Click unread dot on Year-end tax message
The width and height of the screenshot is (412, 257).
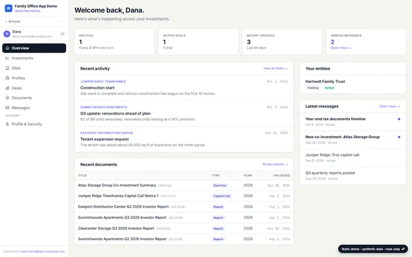point(399,119)
